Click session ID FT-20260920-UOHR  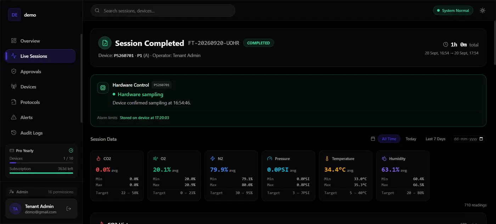(214, 43)
